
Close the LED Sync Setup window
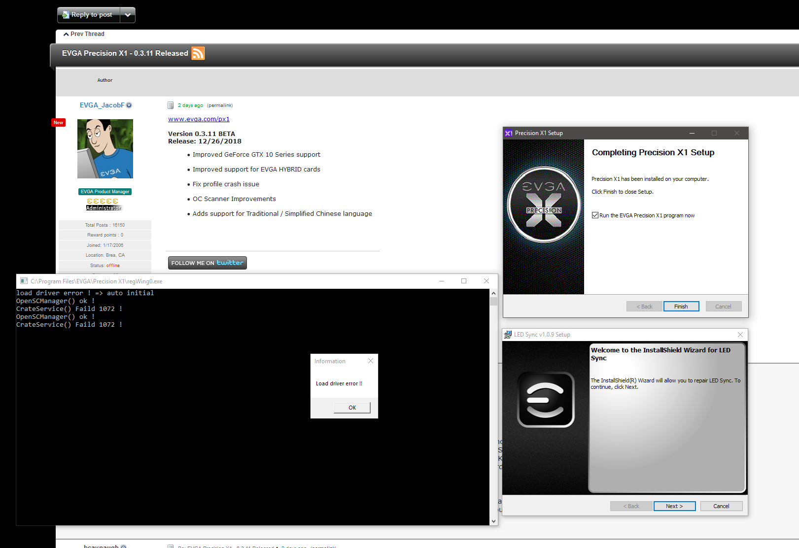click(x=740, y=335)
